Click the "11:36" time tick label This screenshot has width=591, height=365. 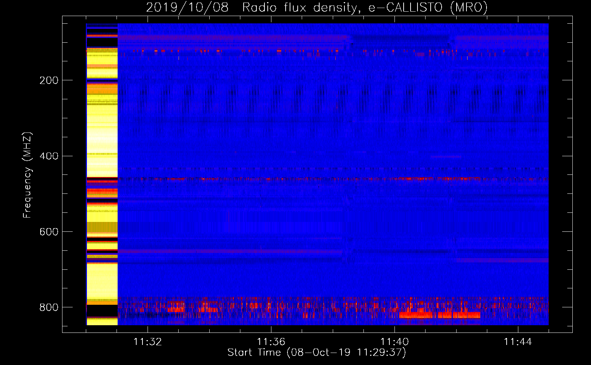click(x=271, y=342)
